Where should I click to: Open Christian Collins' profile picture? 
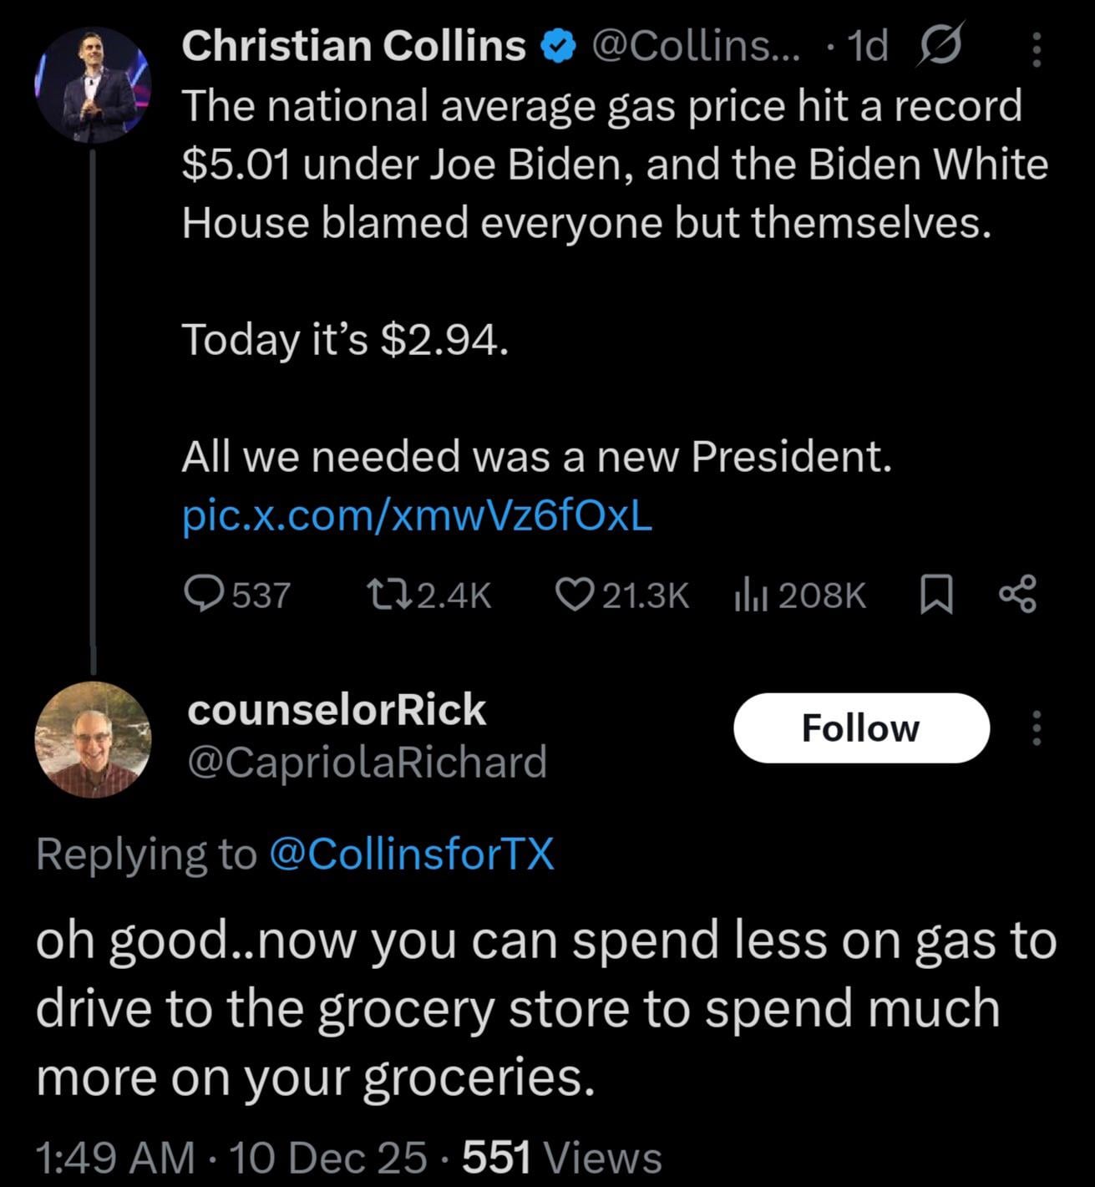[x=92, y=84]
